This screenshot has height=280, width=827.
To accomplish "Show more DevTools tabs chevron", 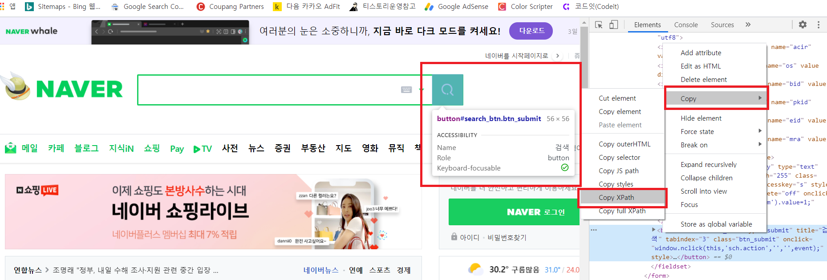I will (748, 25).
